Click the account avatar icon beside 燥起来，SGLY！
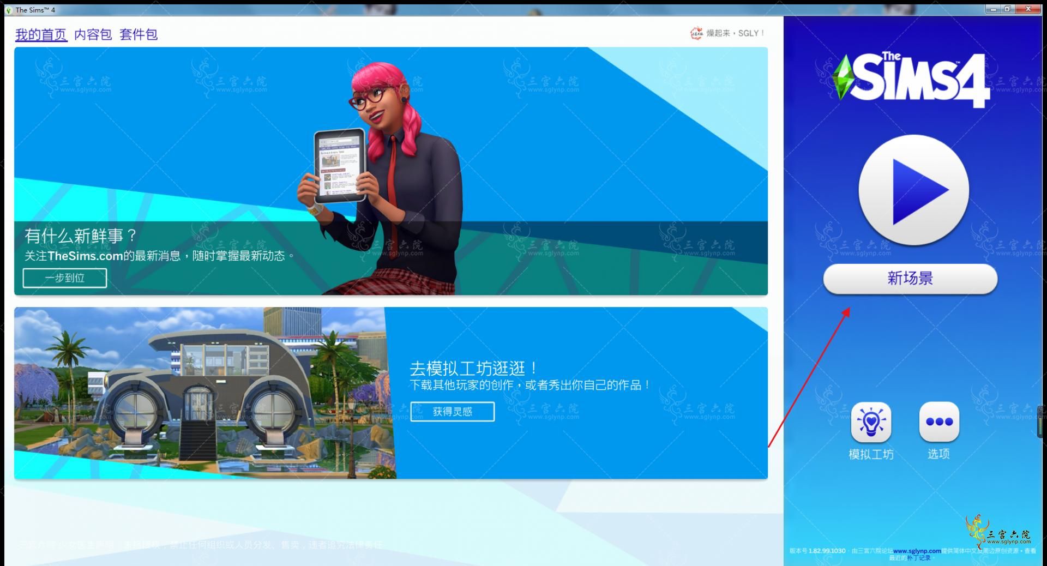Screen dimensions: 1047x566 (x=696, y=33)
